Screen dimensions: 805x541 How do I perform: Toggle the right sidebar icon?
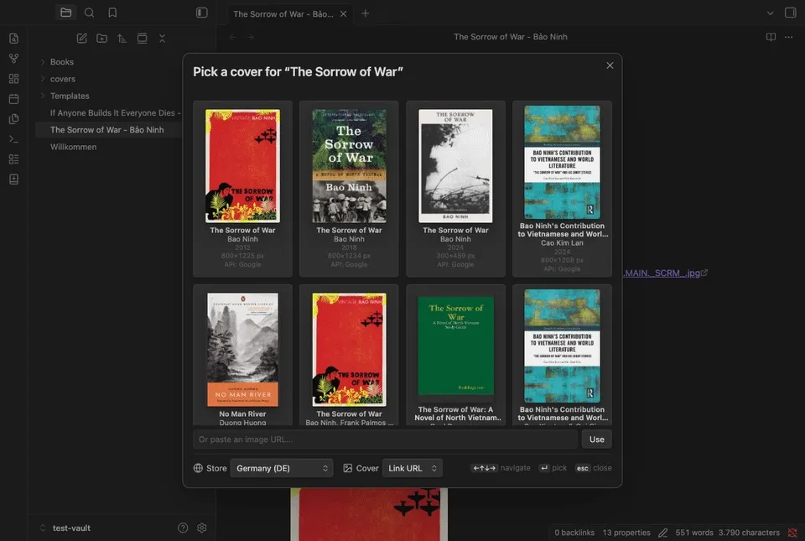pos(791,13)
